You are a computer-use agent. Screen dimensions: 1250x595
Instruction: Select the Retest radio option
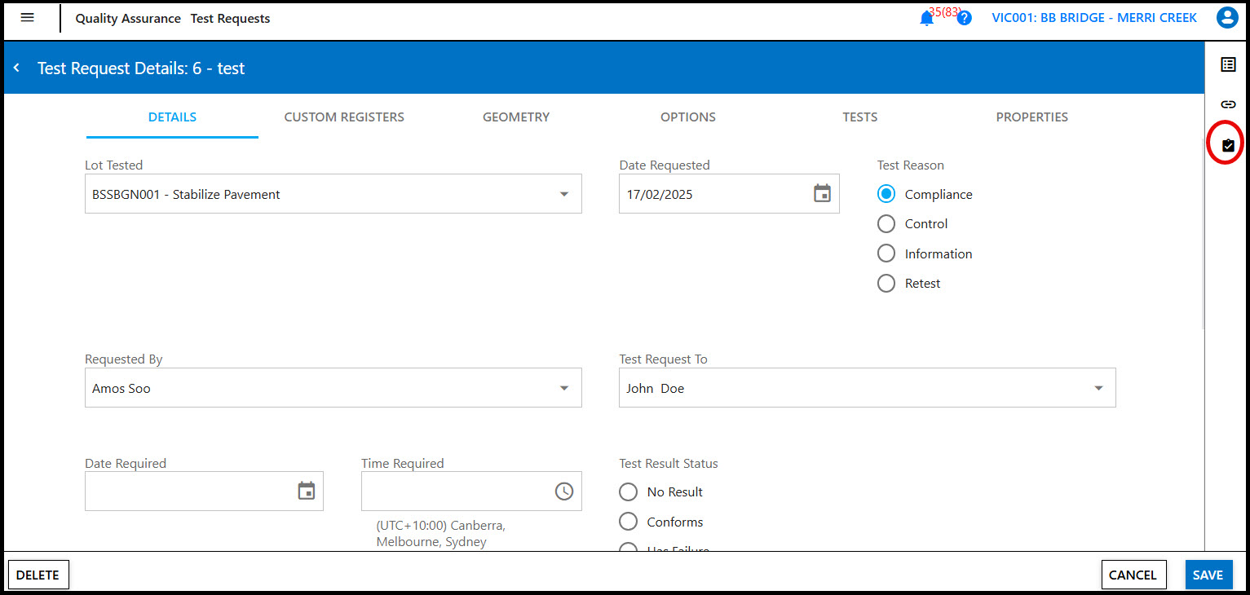pos(886,284)
